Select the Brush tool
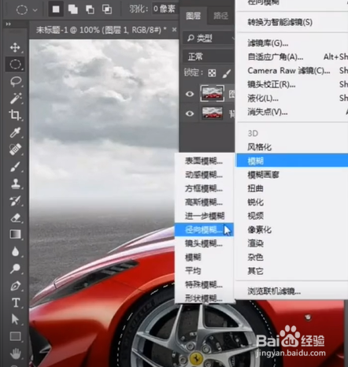Screen dimensions: 348x367 [x=15, y=166]
